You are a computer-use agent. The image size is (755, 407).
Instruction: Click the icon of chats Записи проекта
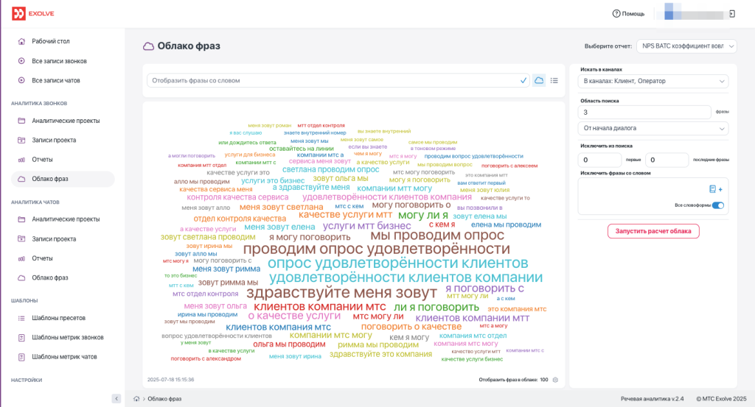pyautogui.click(x=21, y=238)
